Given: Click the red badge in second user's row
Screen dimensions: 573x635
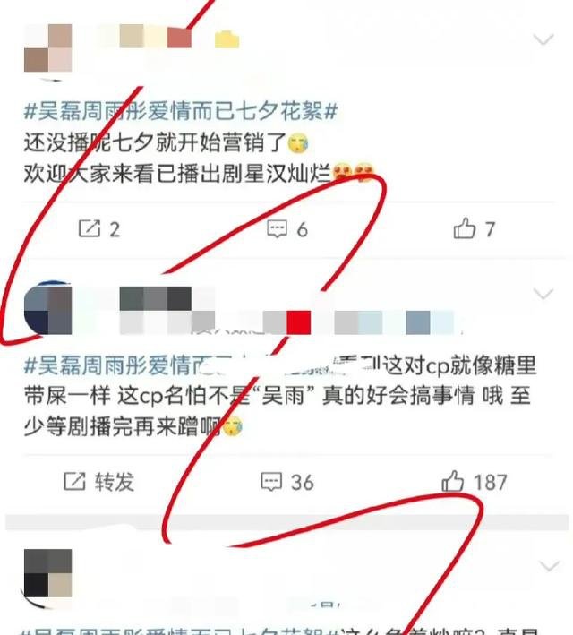Looking at the screenshot, I should click(x=299, y=322).
